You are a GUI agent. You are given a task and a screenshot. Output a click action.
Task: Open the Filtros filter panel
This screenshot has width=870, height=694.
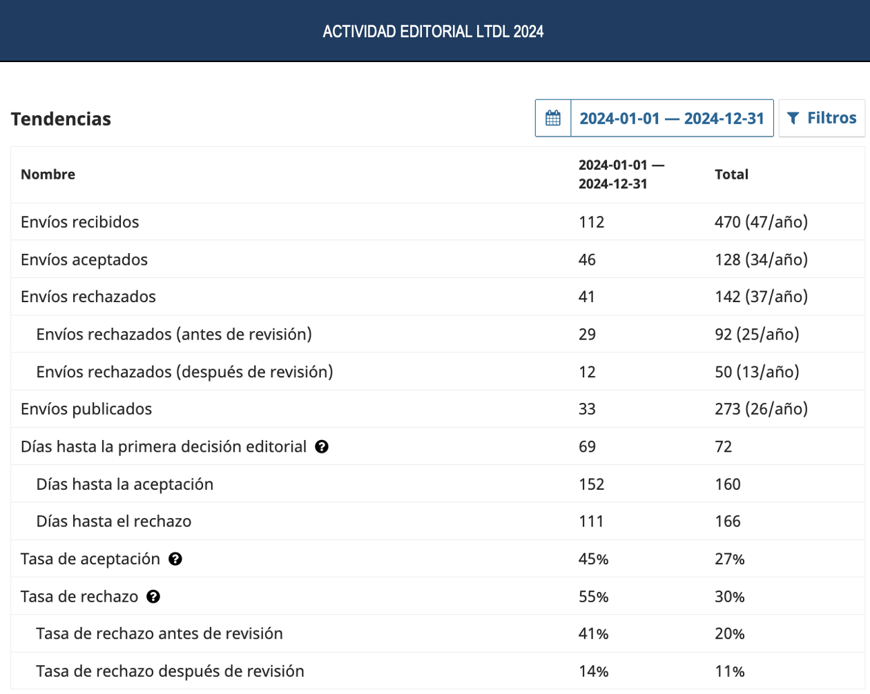tap(822, 118)
